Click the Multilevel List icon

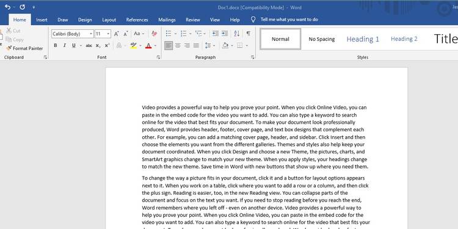(x=198, y=34)
